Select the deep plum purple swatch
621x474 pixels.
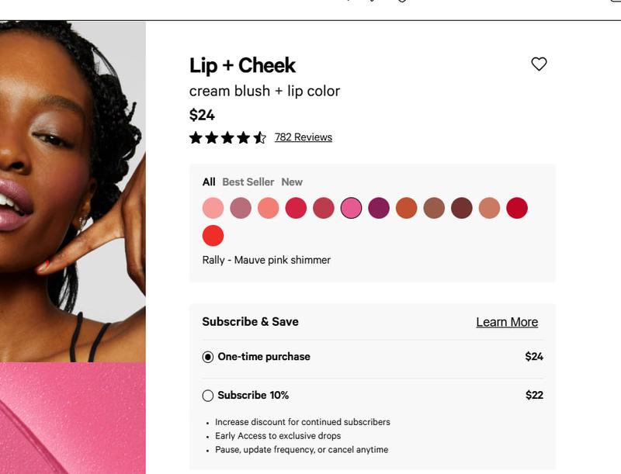tap(379, 208)
